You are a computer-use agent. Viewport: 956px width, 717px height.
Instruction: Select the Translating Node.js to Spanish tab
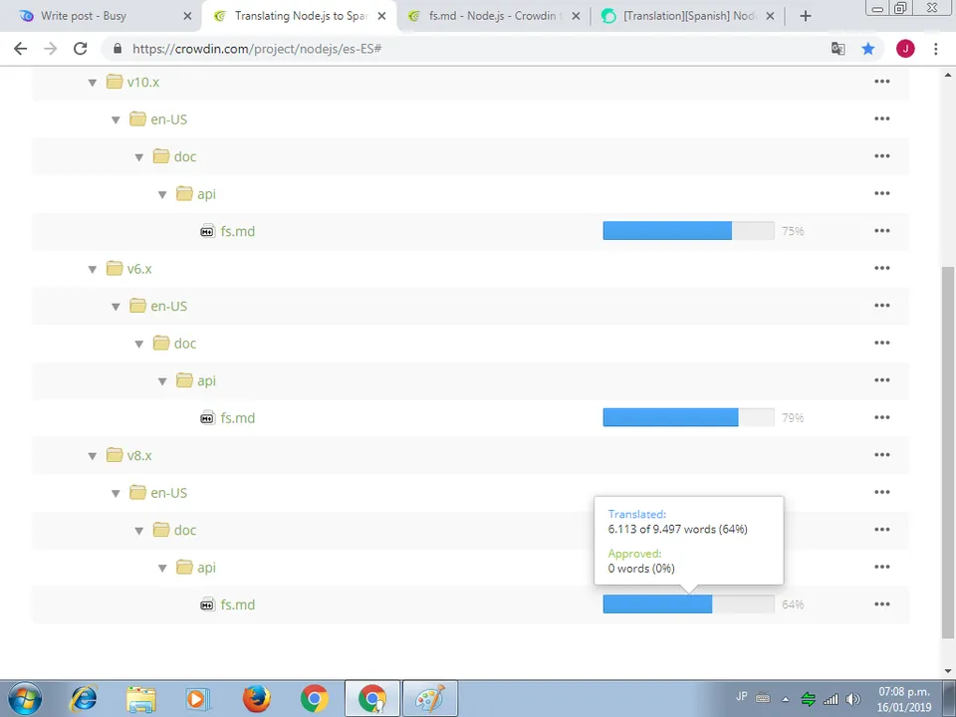[x=300, y=16]
